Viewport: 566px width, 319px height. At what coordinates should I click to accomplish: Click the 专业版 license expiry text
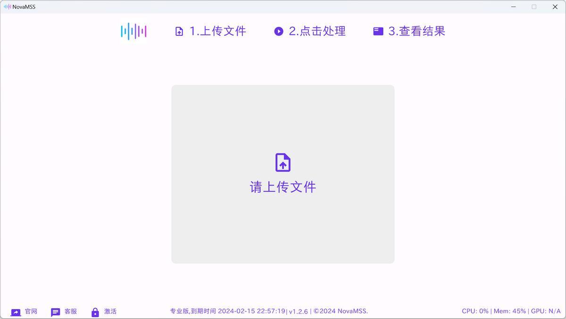[227, 311]
